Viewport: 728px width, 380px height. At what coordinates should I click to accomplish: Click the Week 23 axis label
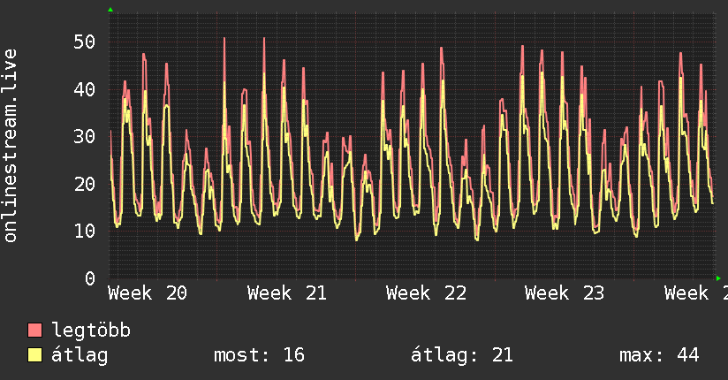coord(565,293)
